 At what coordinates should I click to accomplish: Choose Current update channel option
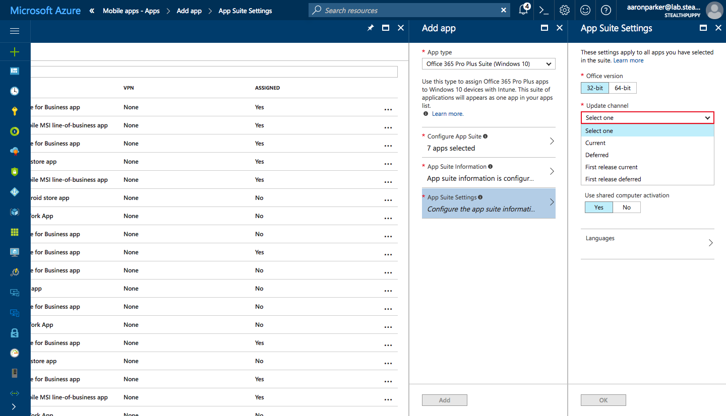pos(647,143)
